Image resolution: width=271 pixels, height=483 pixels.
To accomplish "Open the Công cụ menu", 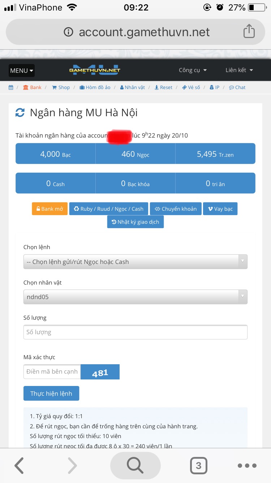I will coord(193,70).
